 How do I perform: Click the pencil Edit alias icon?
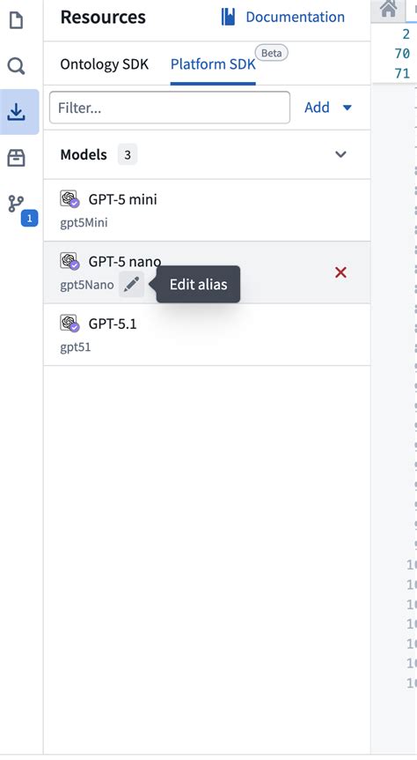(131, 285)
